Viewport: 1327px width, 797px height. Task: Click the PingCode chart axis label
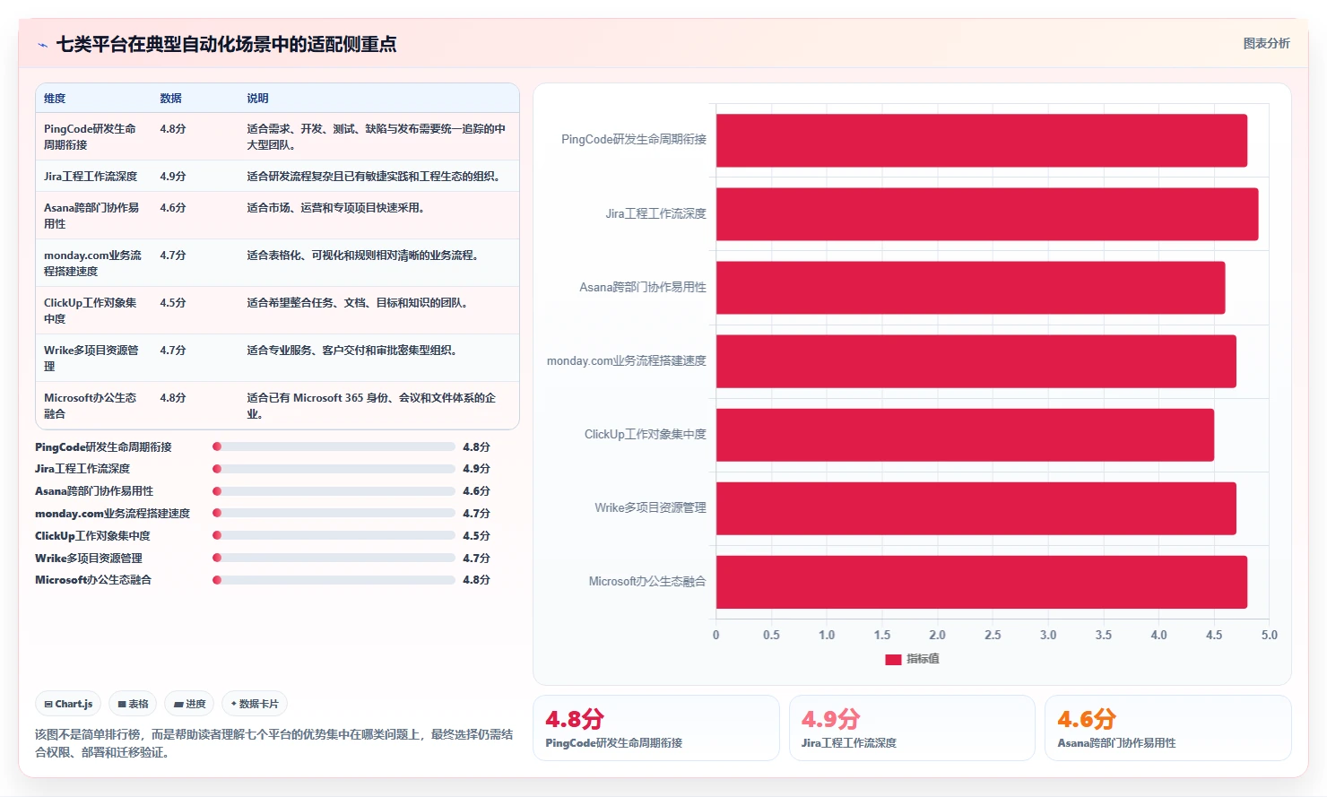point(634,140)
